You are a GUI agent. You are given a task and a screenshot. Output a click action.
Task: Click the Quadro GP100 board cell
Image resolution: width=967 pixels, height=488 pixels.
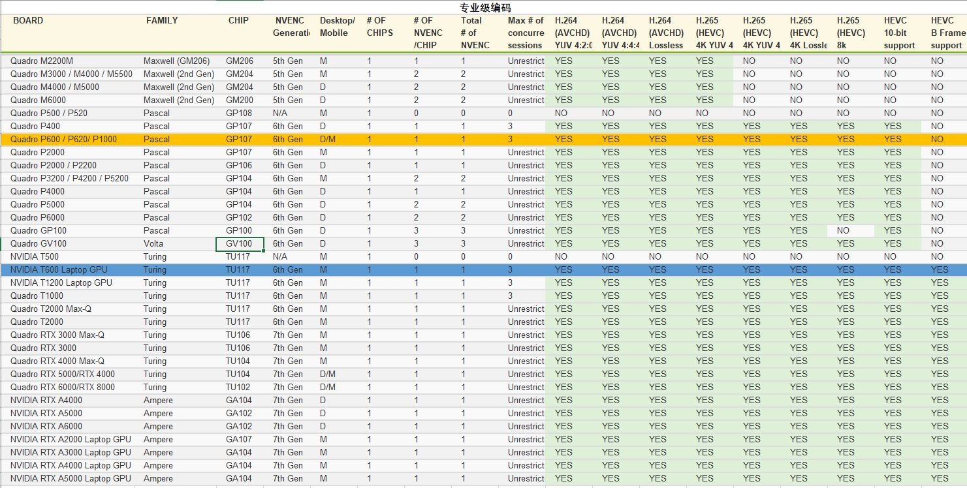pos(67,230)
